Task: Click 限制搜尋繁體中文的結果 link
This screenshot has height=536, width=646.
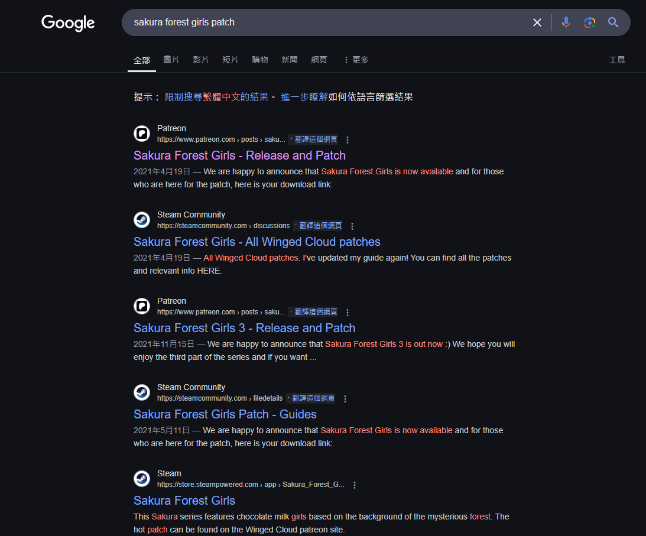Action: tap(216, 97)
